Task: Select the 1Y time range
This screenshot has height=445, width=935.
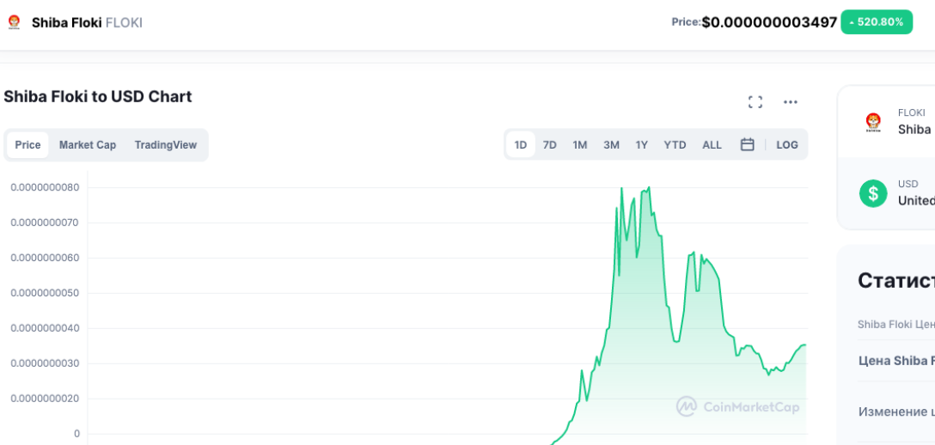Action: tap(642, 144)
